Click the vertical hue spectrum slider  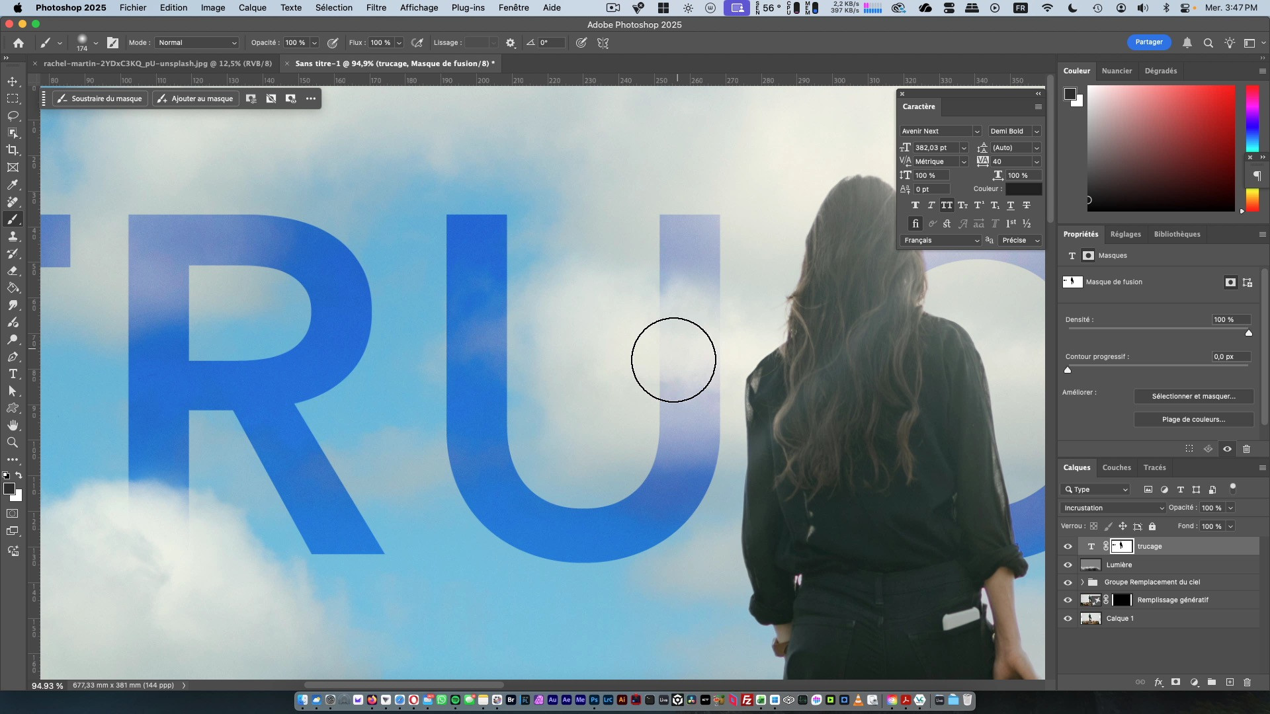[1252, 119]
